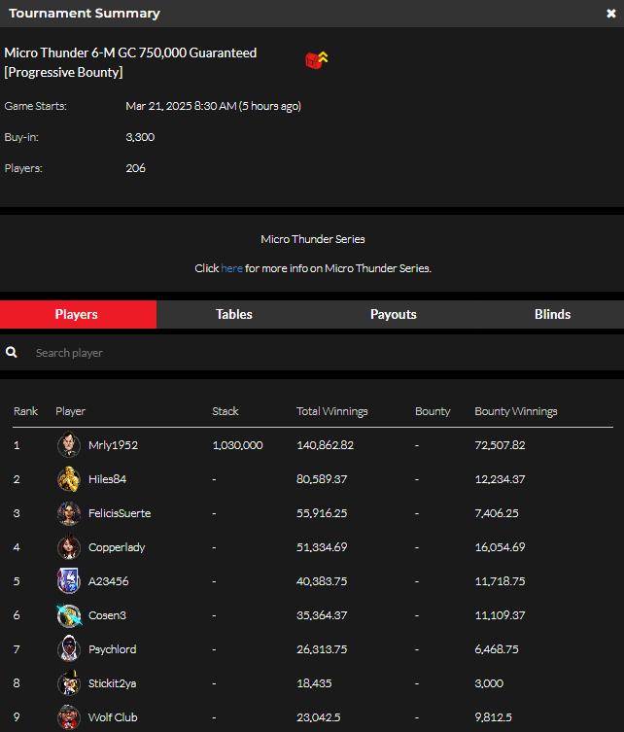Open Cosen3's avatar
Image resolution: width=624 pixels, height=732 pixels.
69,615
